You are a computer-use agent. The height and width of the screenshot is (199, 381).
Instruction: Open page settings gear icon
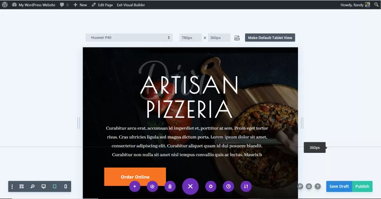pyautogui.click(x=211, y=186)
